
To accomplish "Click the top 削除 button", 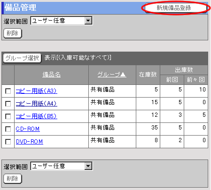I will point(13,33).
